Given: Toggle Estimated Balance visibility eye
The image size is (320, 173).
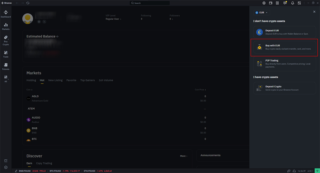Looking at the screenshot, I should point(57,37).
